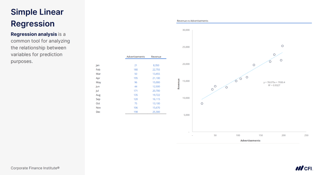
Task: Select Oct advertisements cell "75"
Action: [136, 103]
